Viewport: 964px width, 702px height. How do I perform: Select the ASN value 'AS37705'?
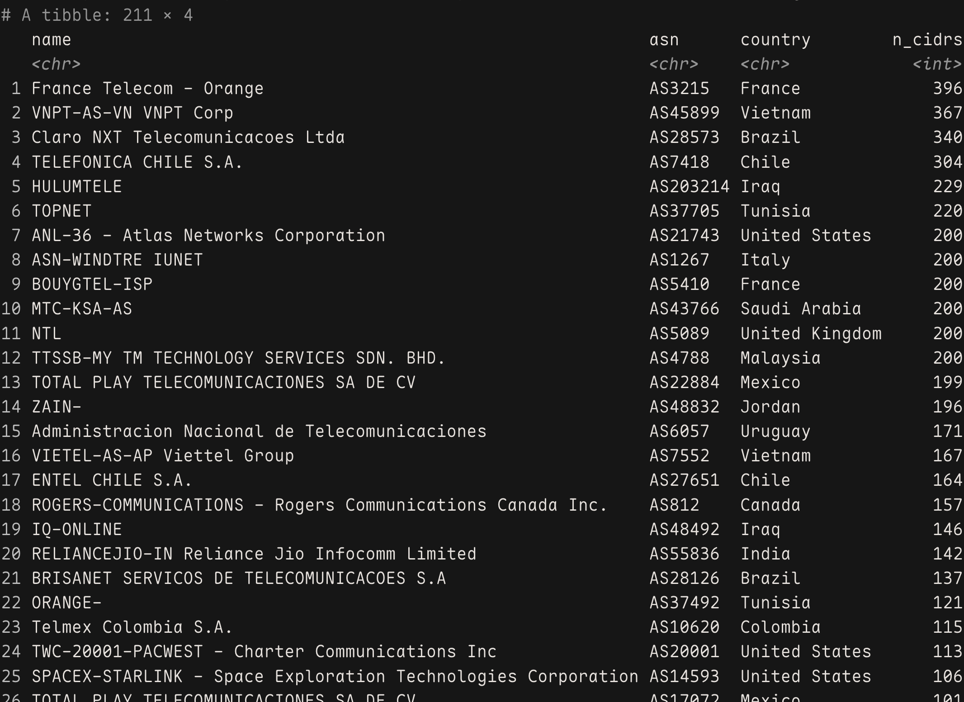coord(685,211)
